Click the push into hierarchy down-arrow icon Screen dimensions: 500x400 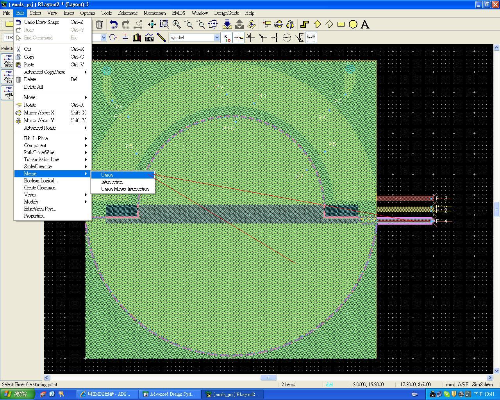227,24
